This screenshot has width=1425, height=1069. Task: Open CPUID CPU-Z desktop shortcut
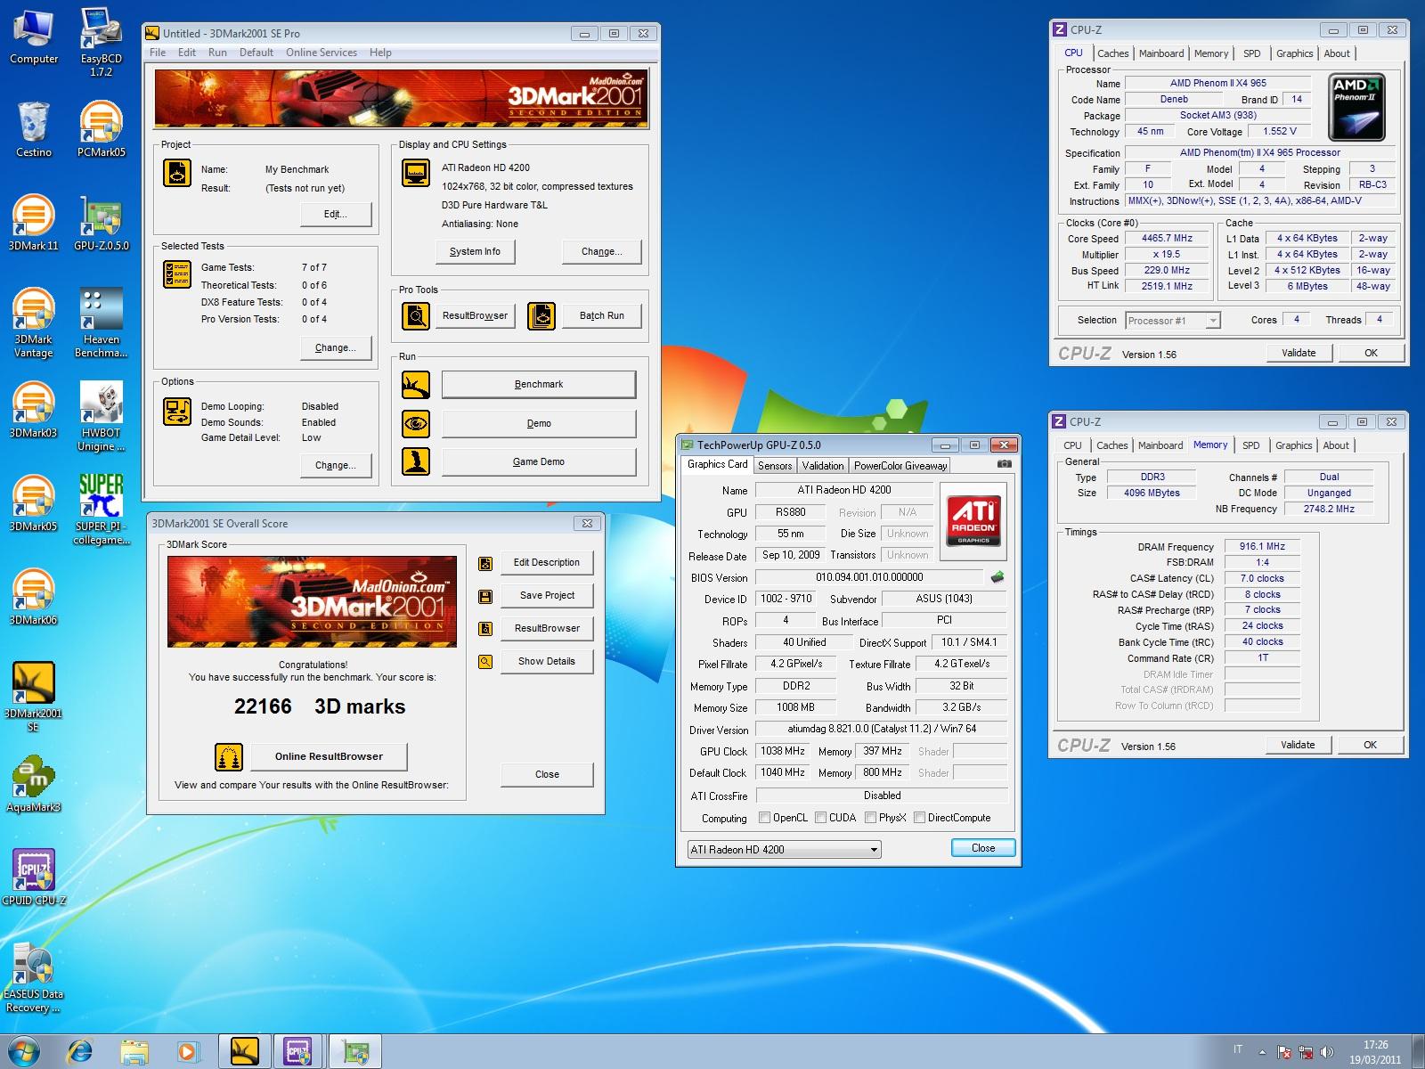pos(34,877)
